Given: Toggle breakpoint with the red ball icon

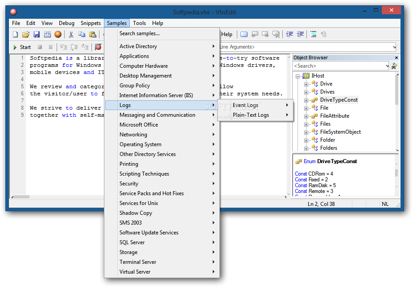Looking at the screenshot, I should tap(98, 47).
